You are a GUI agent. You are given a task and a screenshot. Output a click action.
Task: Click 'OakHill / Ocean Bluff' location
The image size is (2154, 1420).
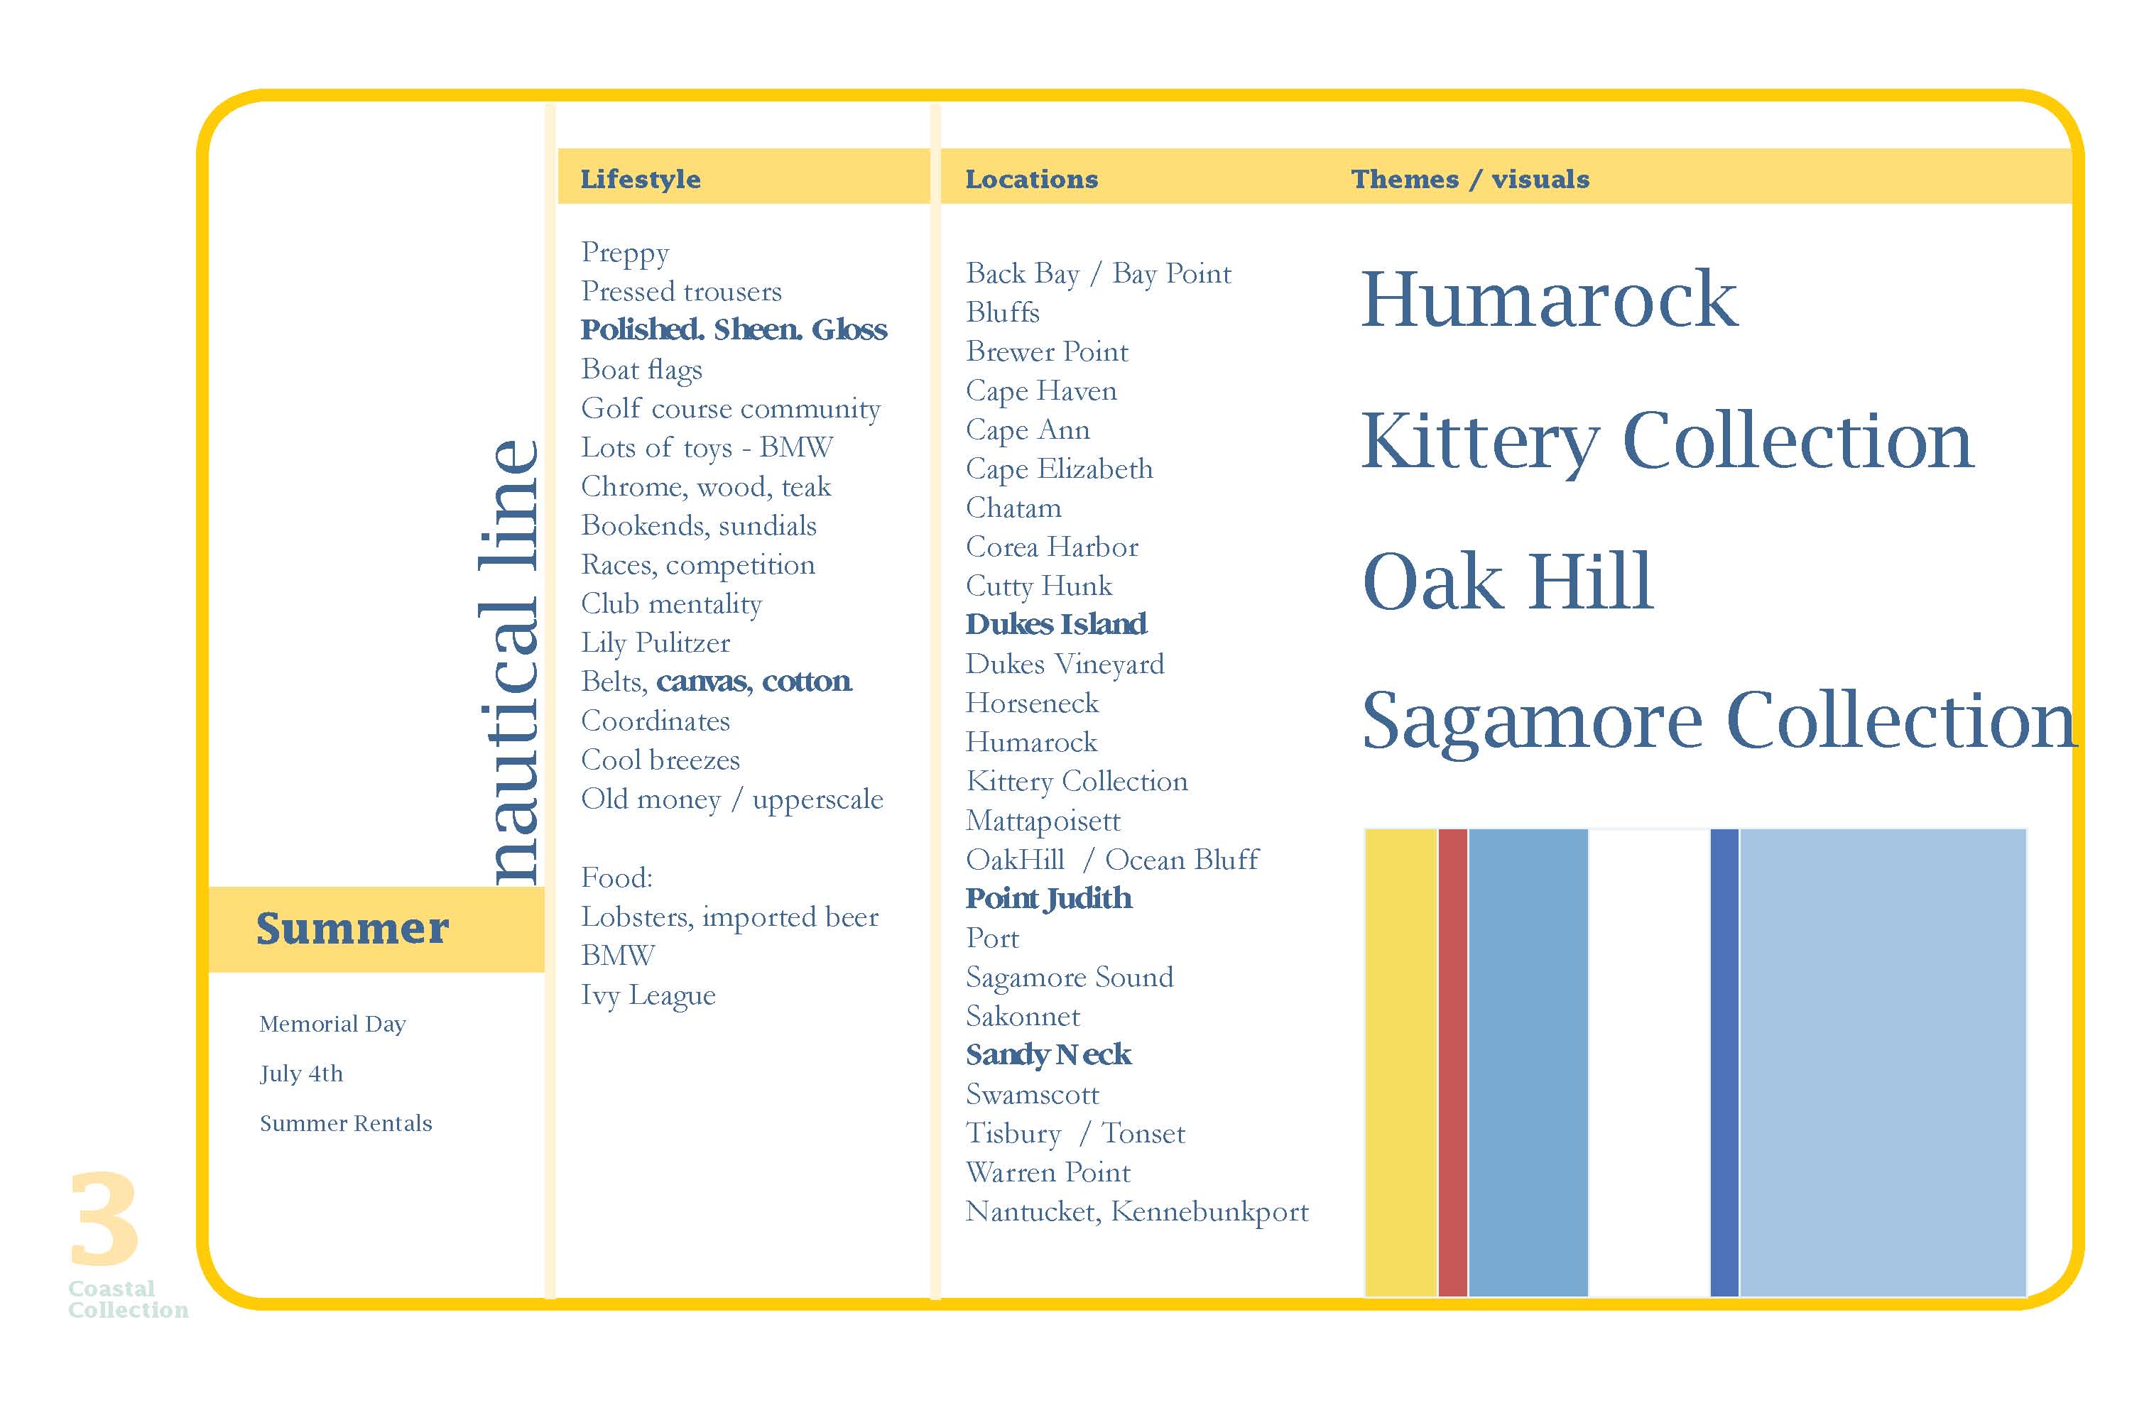pos(1112,859)
